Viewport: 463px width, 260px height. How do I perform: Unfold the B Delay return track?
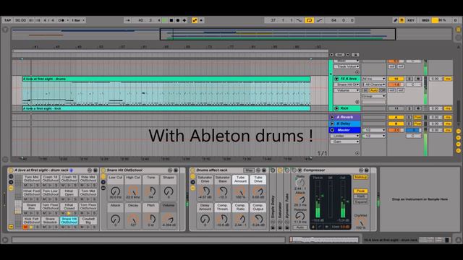pyautogui.click(x=332, y=123)
